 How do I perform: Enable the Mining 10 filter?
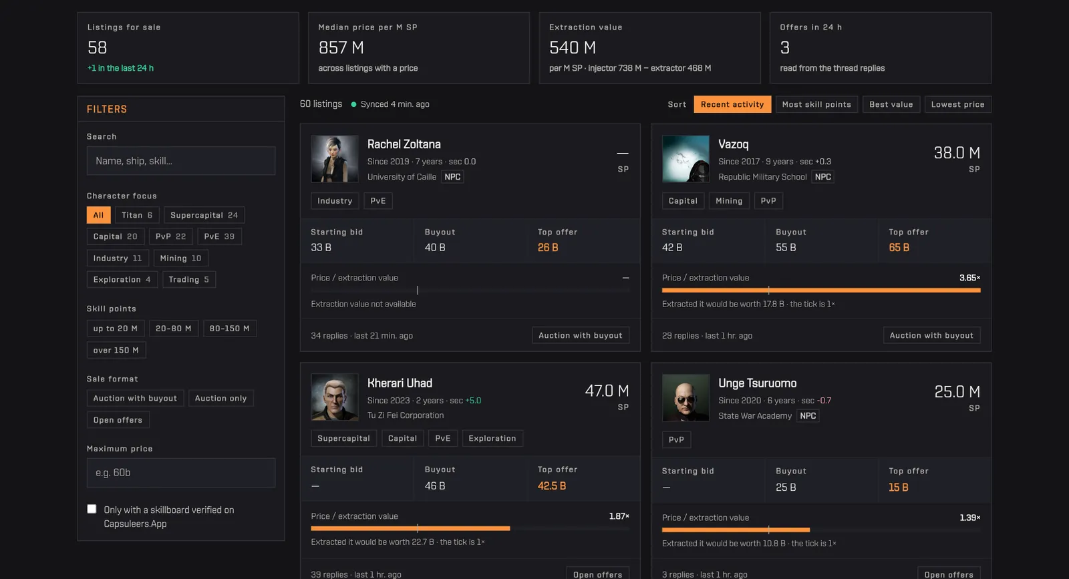point(180,258)
